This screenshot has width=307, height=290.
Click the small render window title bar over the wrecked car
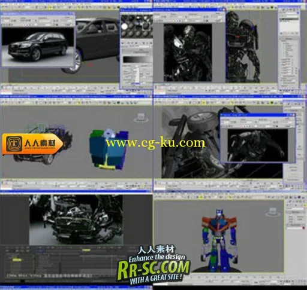(x=257, y=115)
